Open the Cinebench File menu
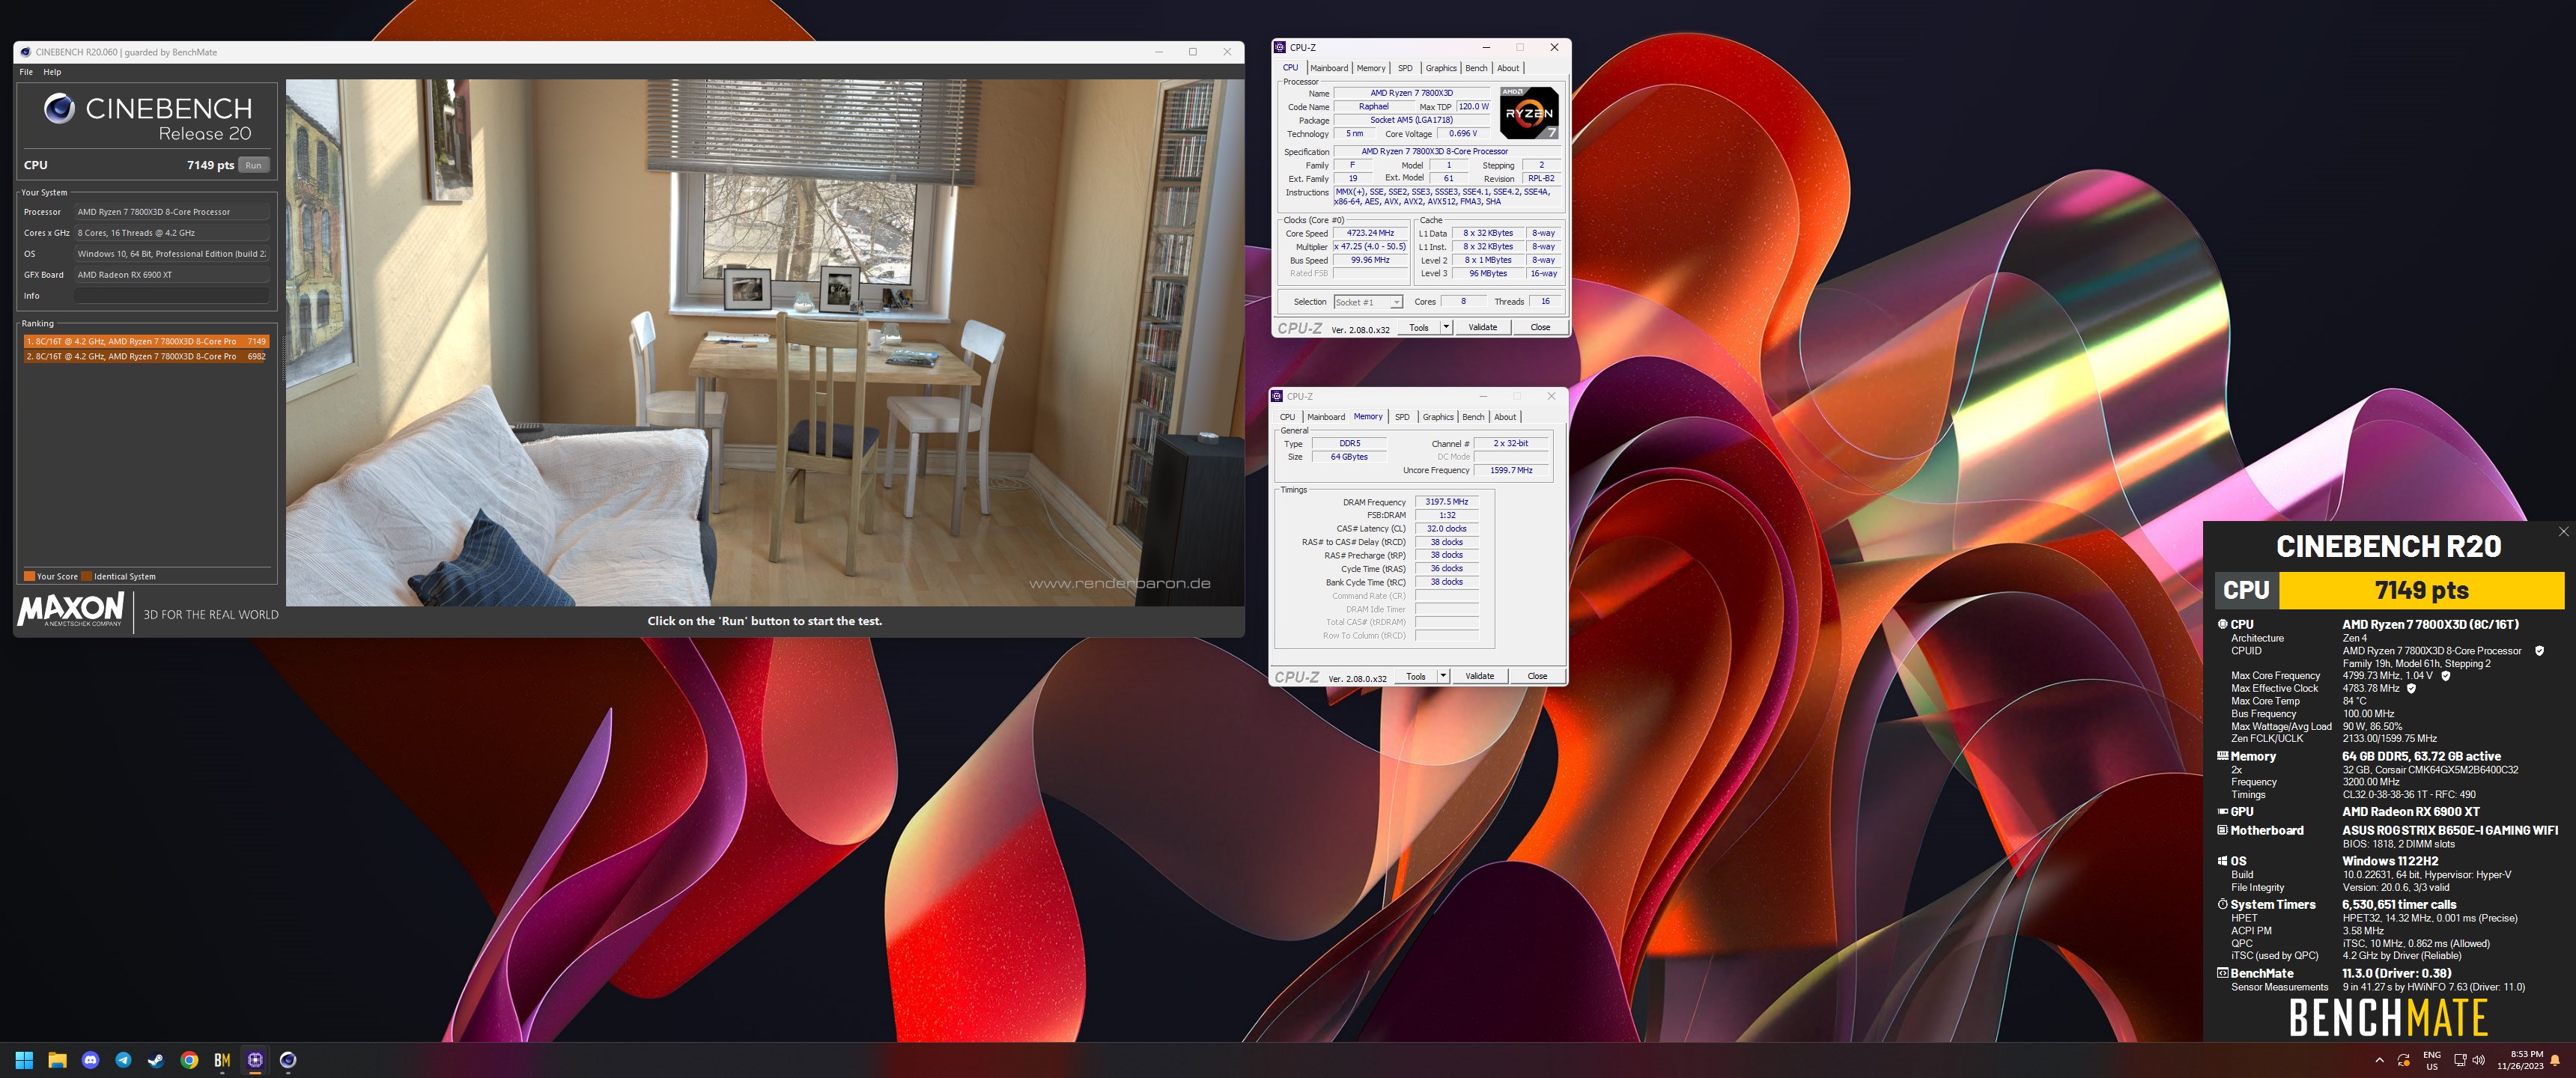This screenshot has width=2576, height=1078. pos(26,72)
